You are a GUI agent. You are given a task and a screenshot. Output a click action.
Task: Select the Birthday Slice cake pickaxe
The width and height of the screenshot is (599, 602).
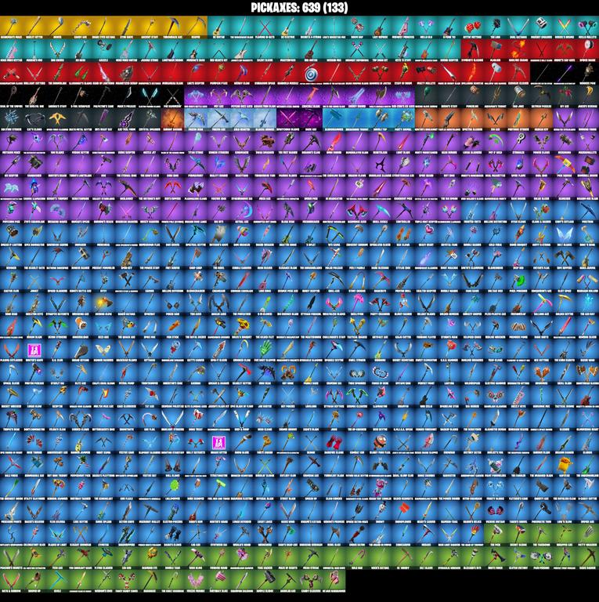[x=218, y=581]
